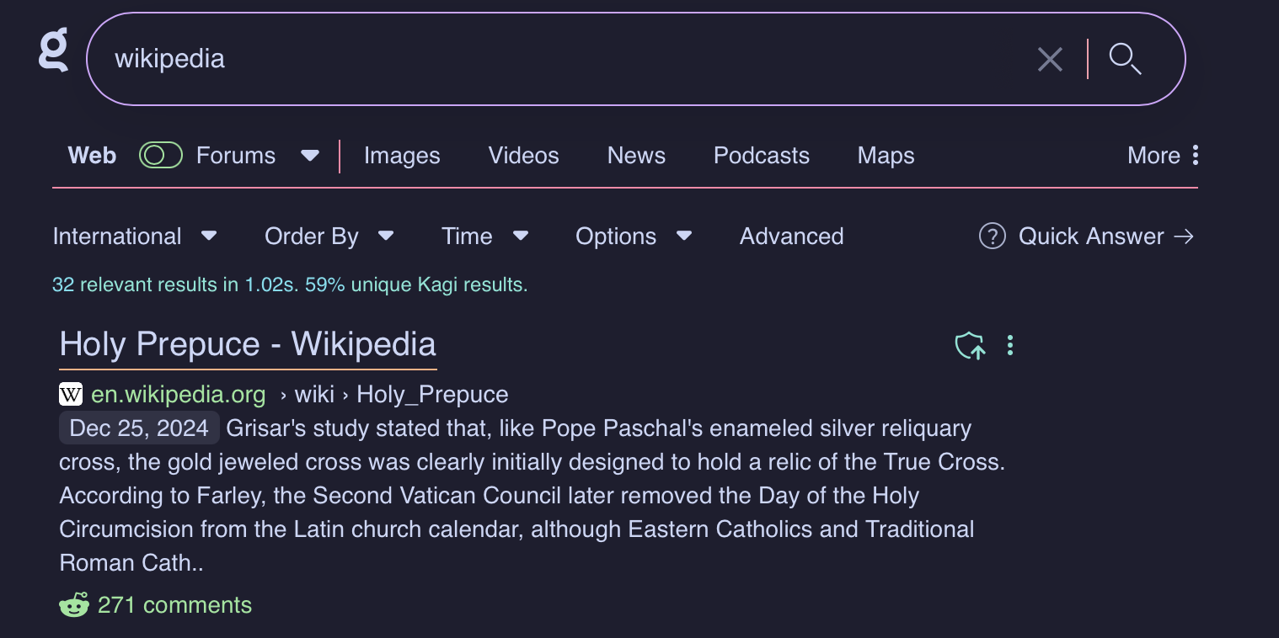Open the Time filter dropdown
The image size is (1279, 638).
click(x=484, y=237)
